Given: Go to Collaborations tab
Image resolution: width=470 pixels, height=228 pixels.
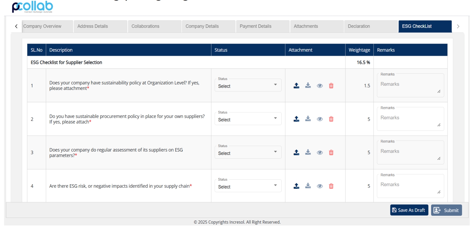Looking at the screenshot, I should (155, 26).
